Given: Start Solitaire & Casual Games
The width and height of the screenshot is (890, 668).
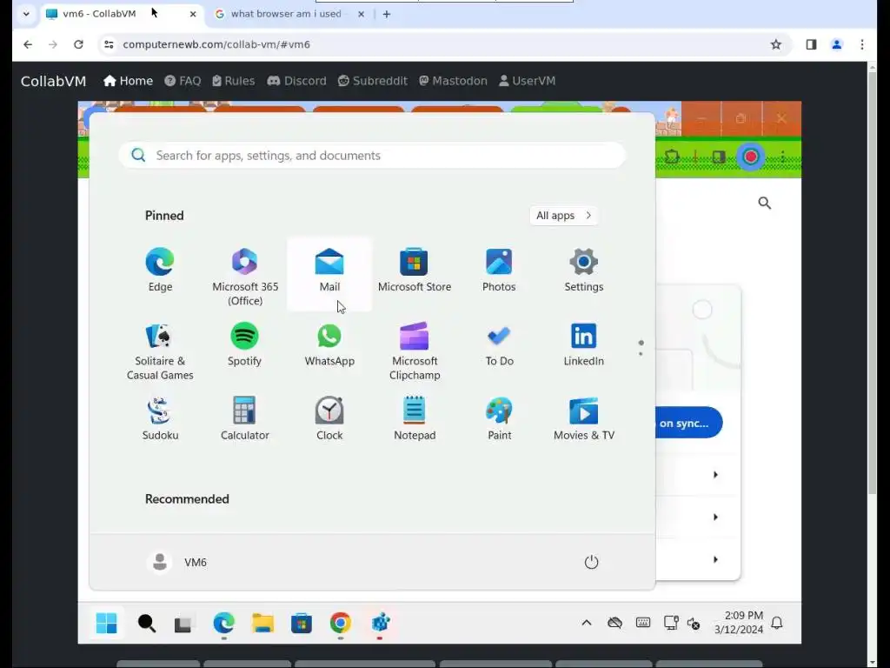Looking at the screenshot, I should coord(160,351).
